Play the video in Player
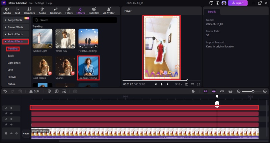270x143 pixels. point(162,84)
